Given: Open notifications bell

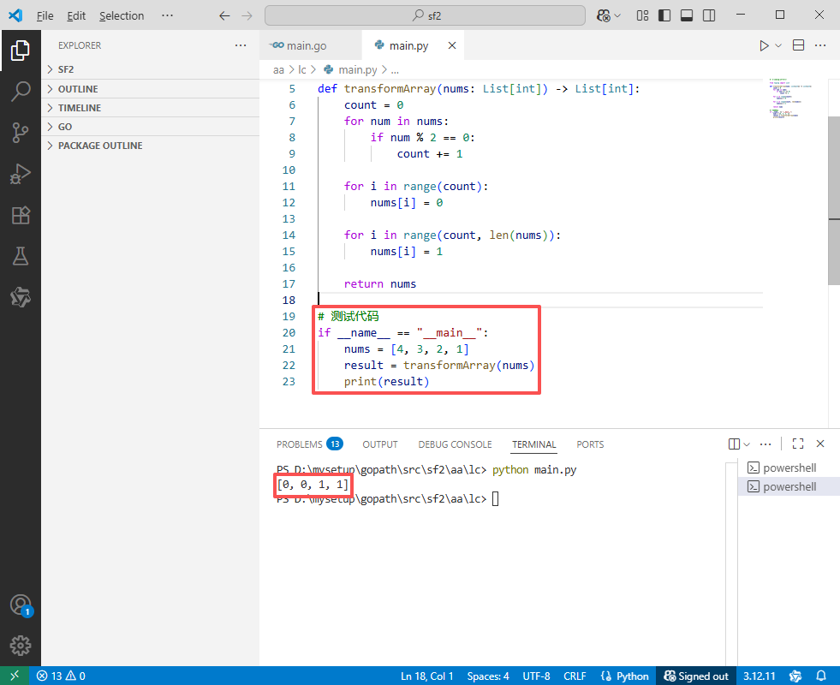Looking at the screenshot, I should pos(820,676).
